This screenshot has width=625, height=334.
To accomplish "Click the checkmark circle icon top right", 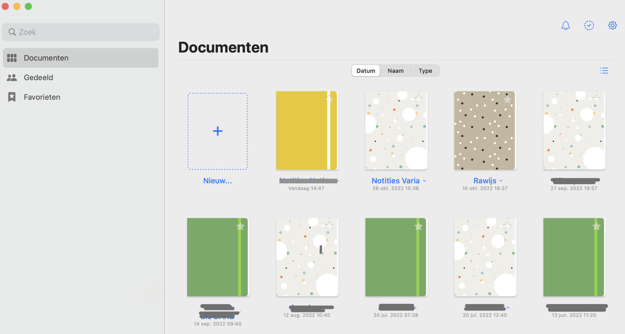I will point(589,25).
